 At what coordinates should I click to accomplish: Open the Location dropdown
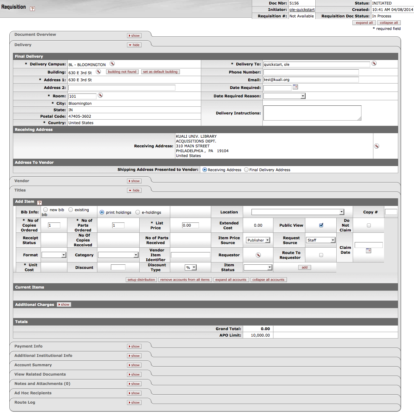(x=298, y=212)
